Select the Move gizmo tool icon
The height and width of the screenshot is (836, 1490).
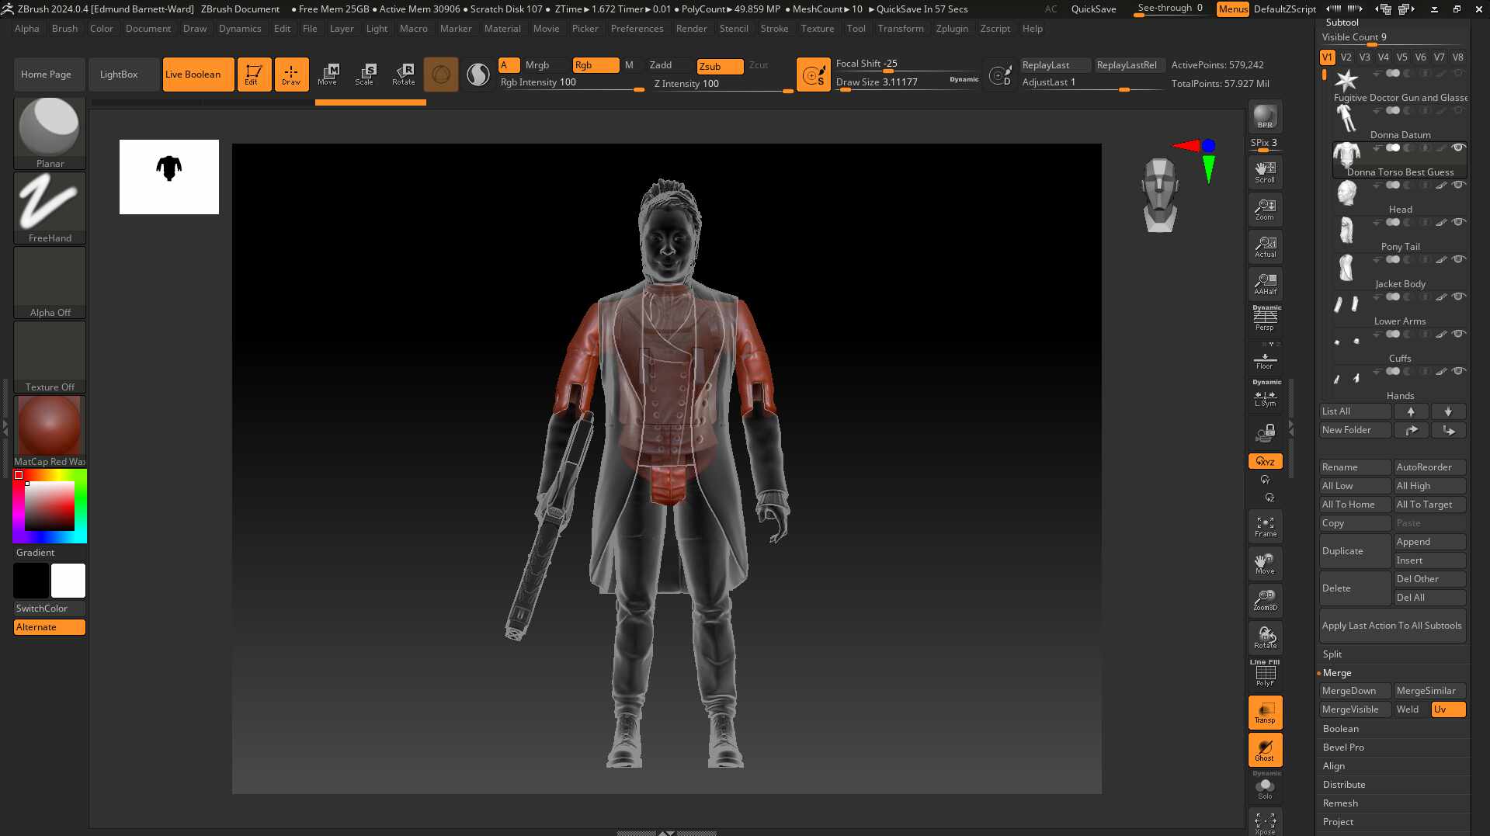[328, 75]
